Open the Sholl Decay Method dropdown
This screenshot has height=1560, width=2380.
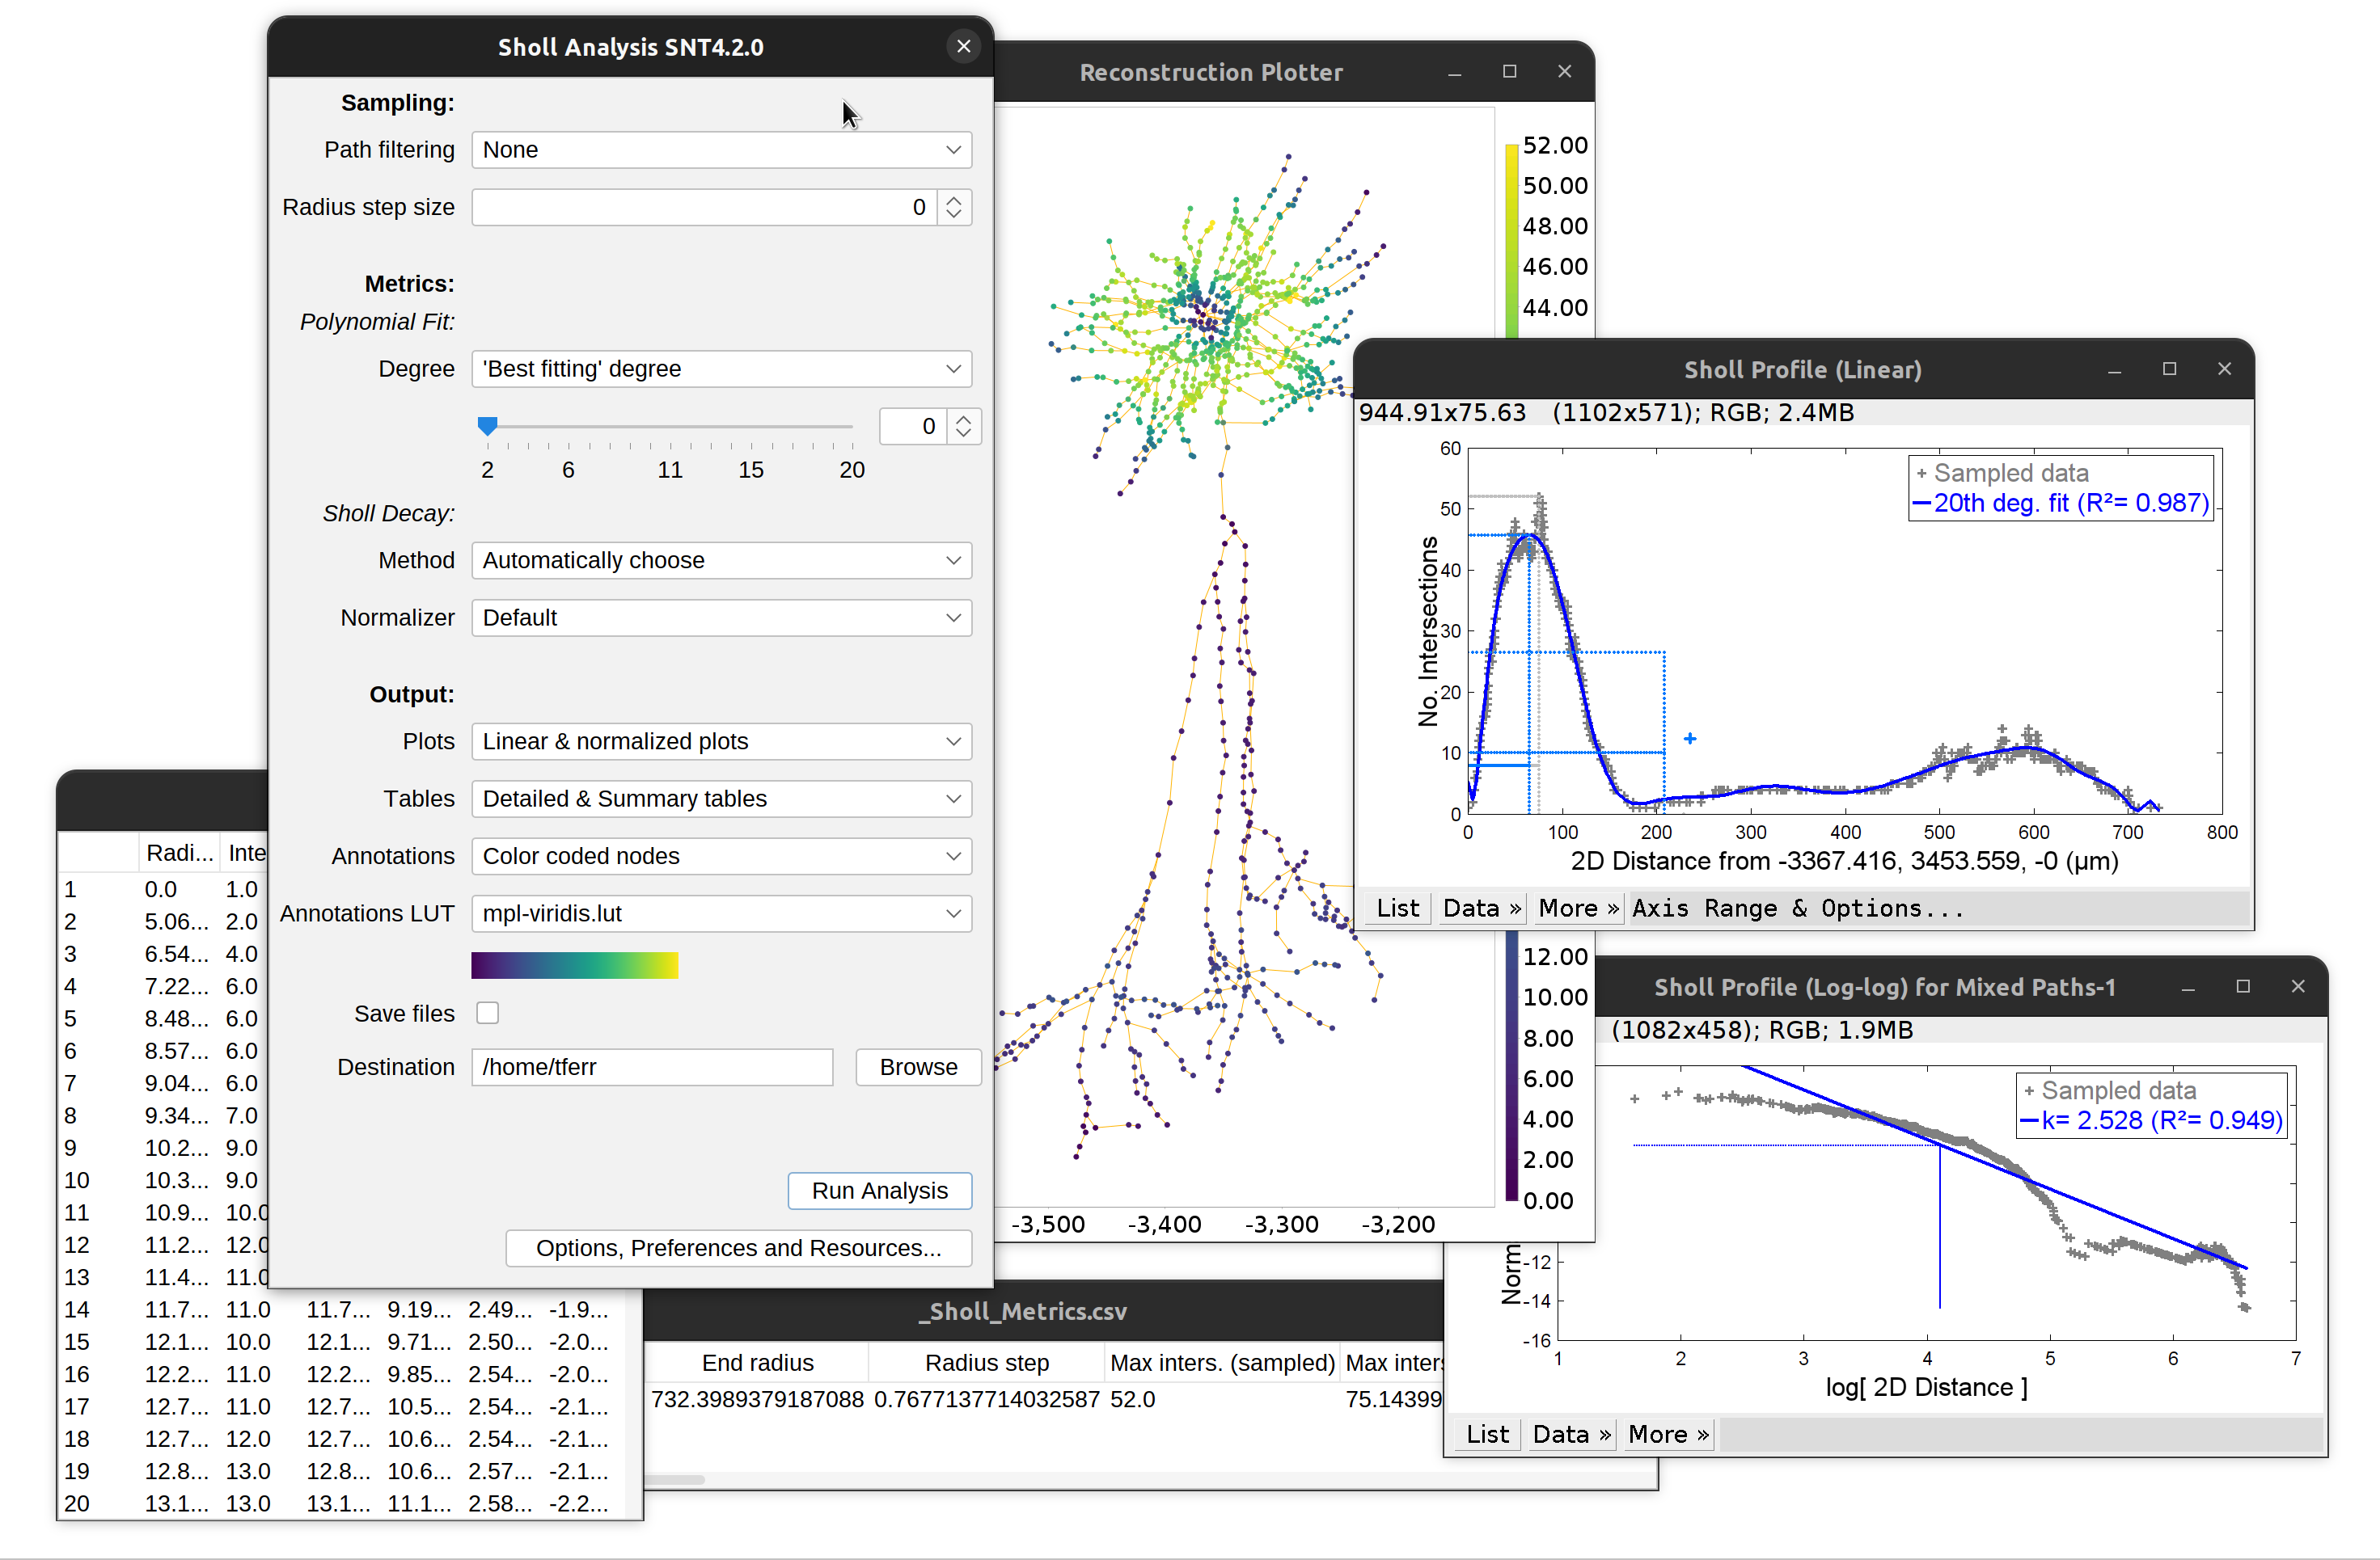point(721,561)
